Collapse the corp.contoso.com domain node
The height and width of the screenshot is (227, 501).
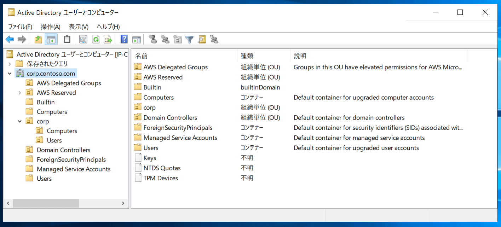point(10,74)
